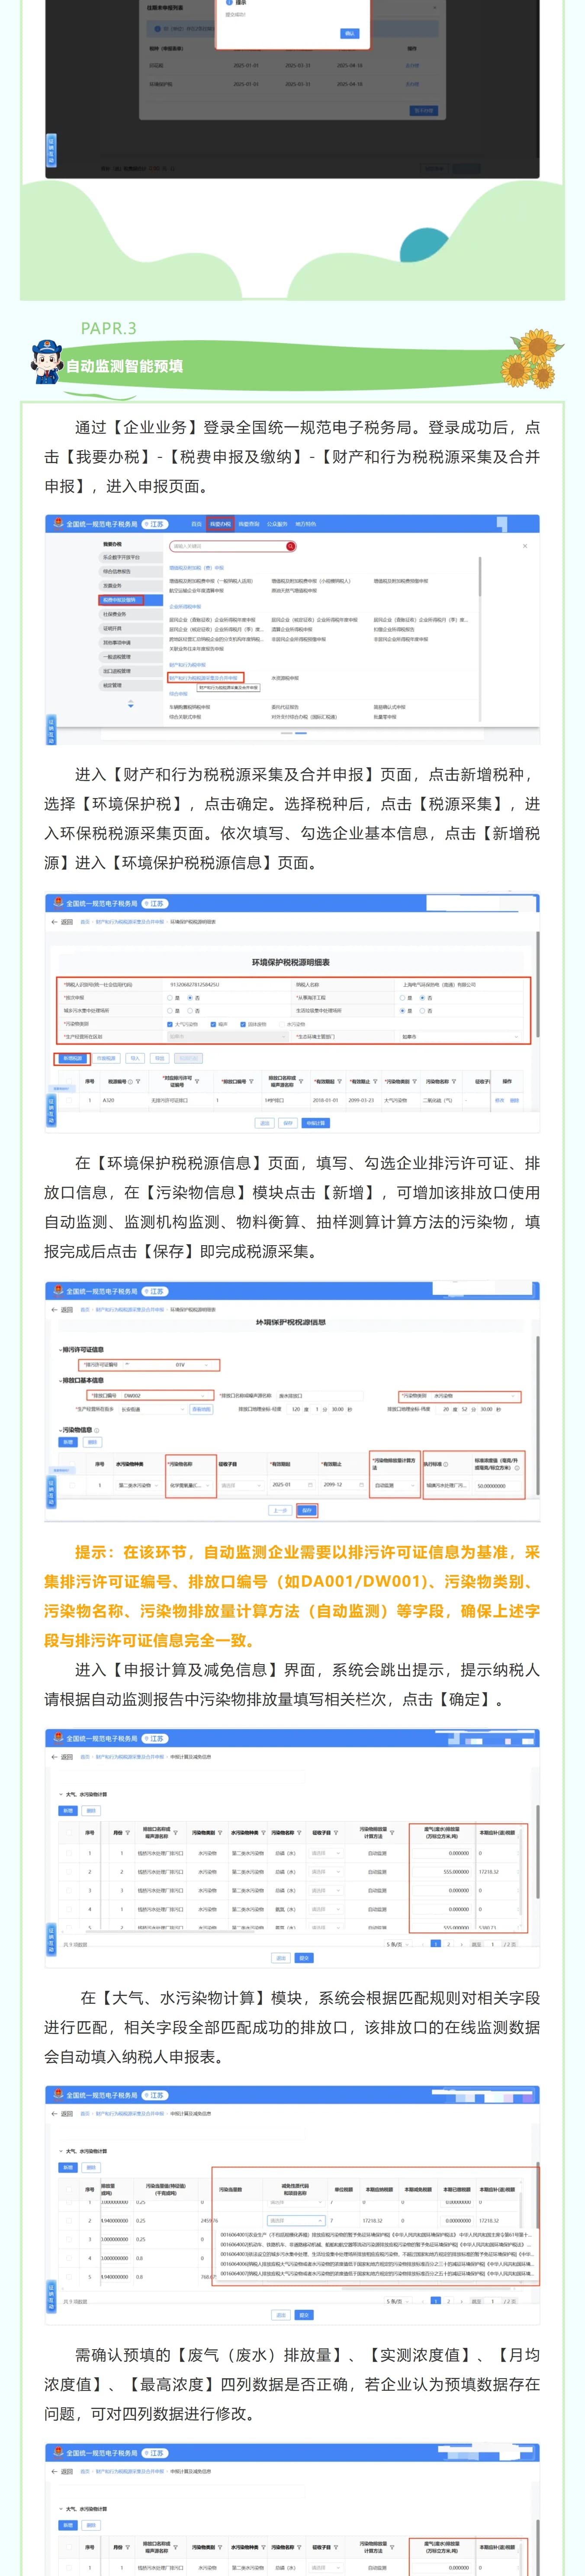The height and width of the screenshot is (2576, 585).
Task: Close the 我要办税 menu panel with X
Action: [x=525, y=546]
